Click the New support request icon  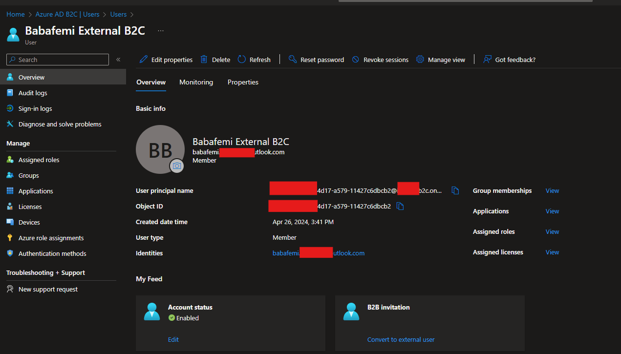pyautogui.click(x=10, y=289)
